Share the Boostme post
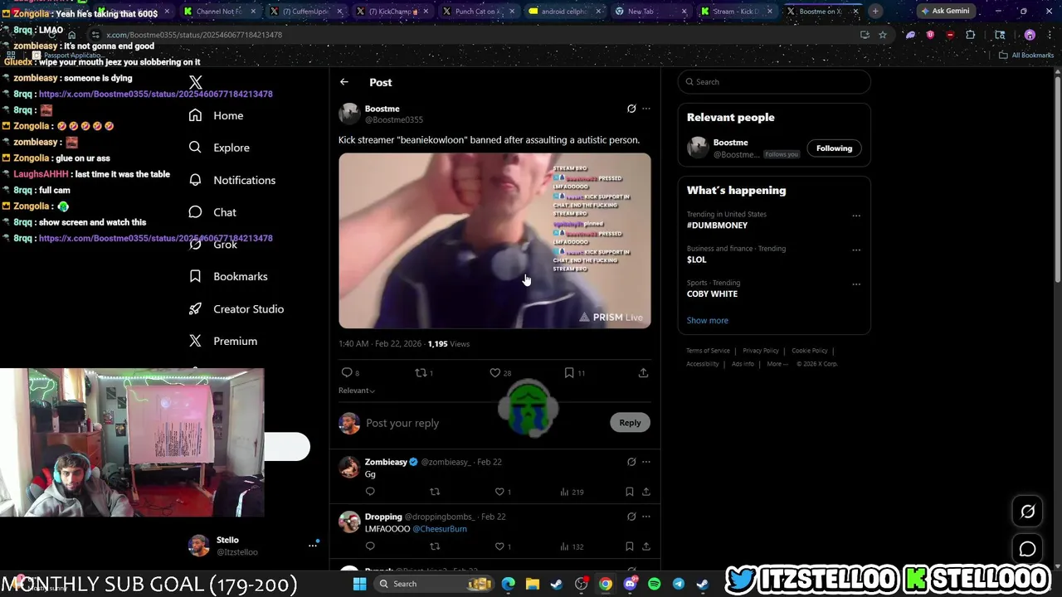Viewport: 1062px width, 597px height. pos(643,373)
